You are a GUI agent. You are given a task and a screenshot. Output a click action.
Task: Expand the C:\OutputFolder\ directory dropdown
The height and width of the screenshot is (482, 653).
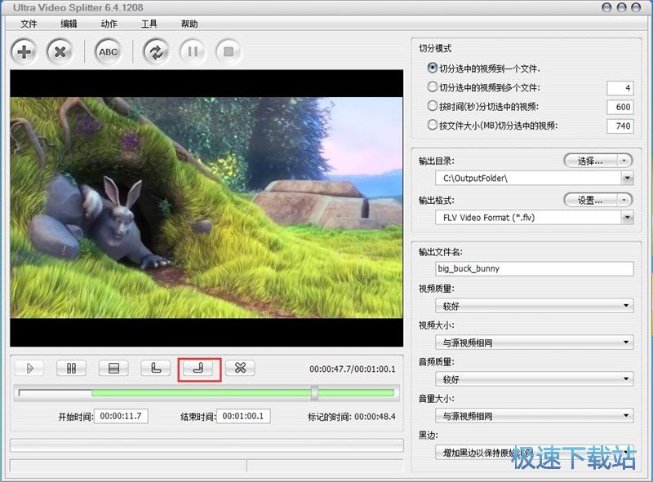pyautogui.click(x=627, y=178)
